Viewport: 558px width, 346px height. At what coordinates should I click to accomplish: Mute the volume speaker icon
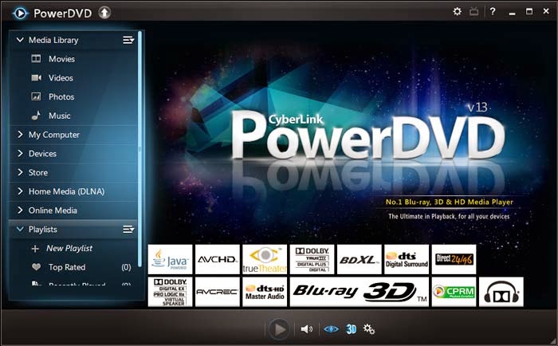click(306, 329)
